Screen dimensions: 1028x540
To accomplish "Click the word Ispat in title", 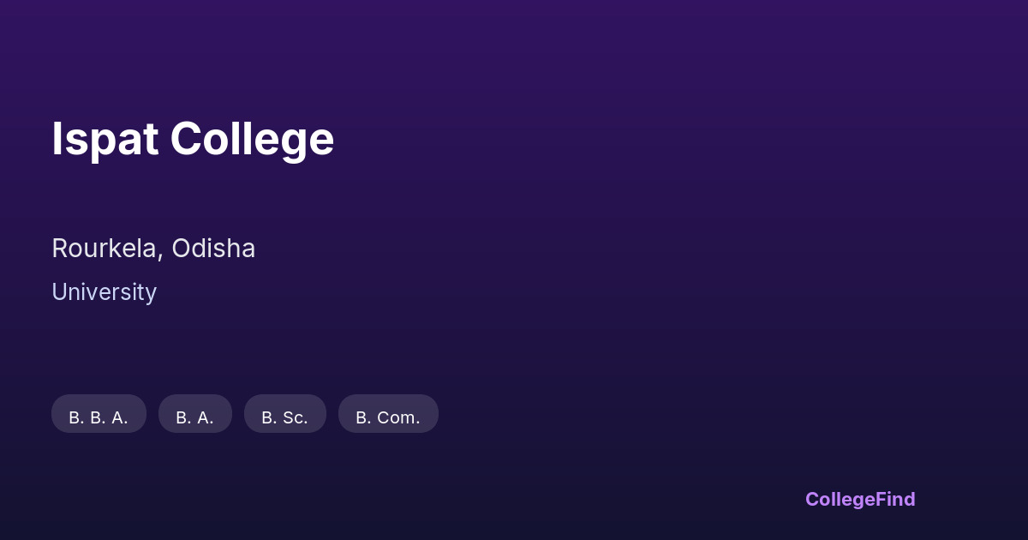I will (x=105, y=139).
